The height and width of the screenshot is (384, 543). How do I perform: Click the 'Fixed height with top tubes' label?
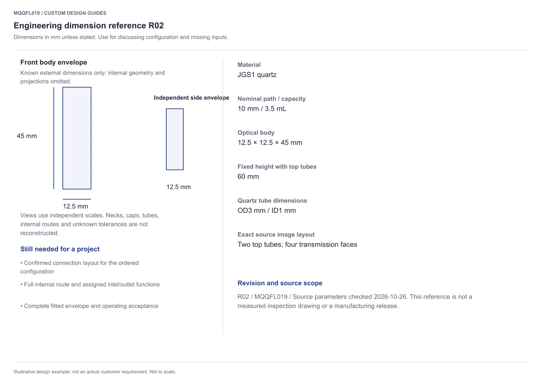click(277, 167)
